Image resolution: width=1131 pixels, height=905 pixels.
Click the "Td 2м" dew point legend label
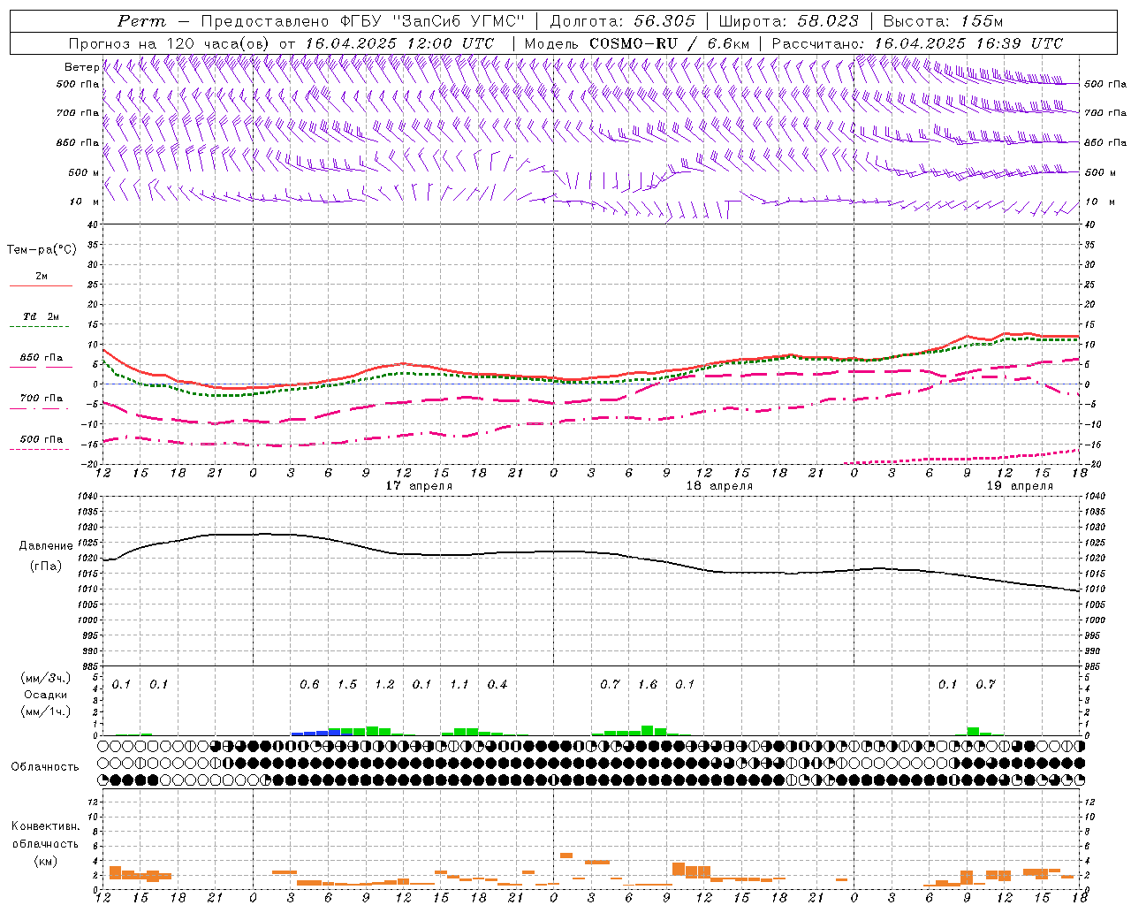point(42,316)
